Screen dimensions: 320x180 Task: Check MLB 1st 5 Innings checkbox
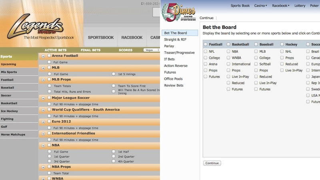point(114,74)
